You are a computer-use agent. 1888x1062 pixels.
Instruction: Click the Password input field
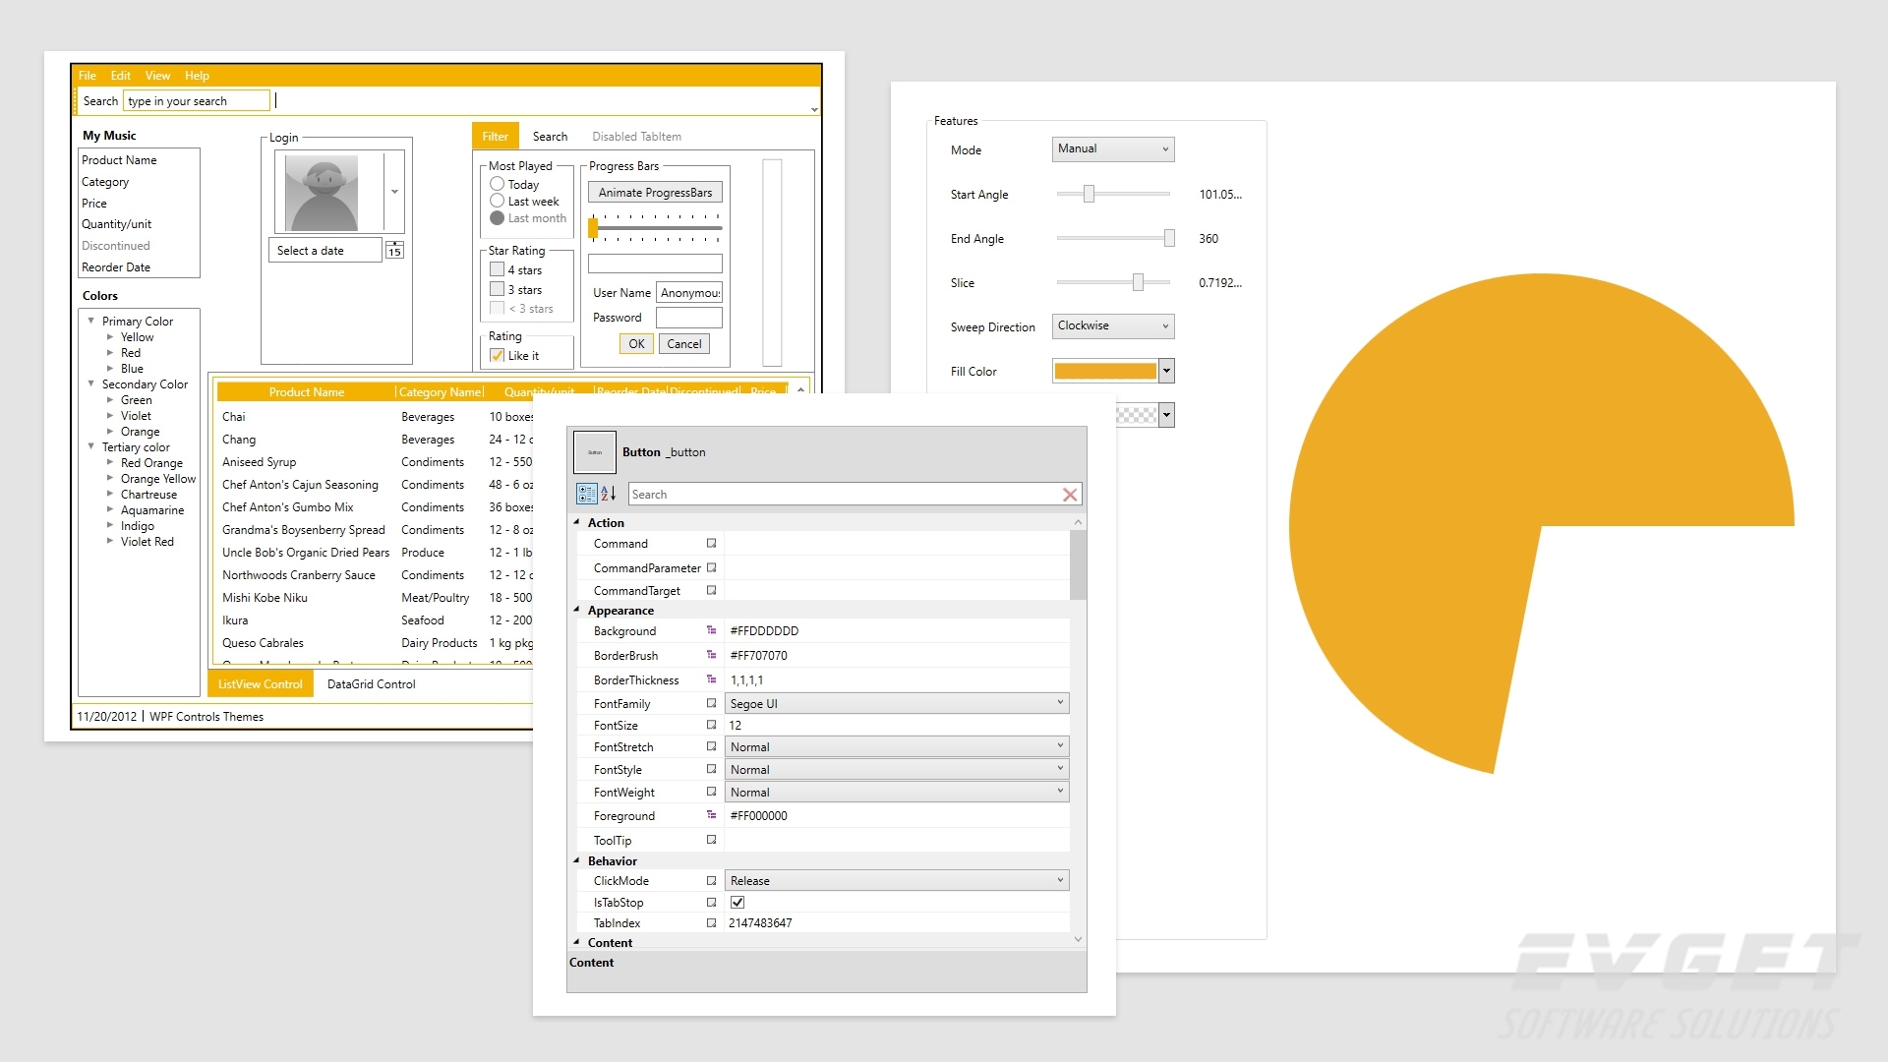pos(689,318)
